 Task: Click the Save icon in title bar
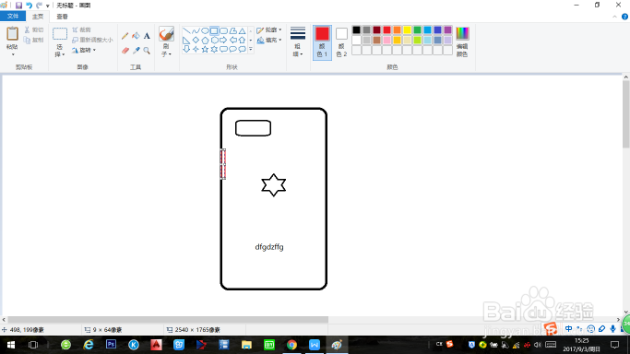[x=18, y=6]
